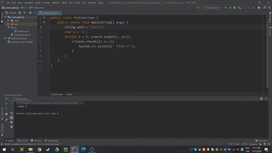Rerun ForExercises from the Run panel play icon

(6, 104)
